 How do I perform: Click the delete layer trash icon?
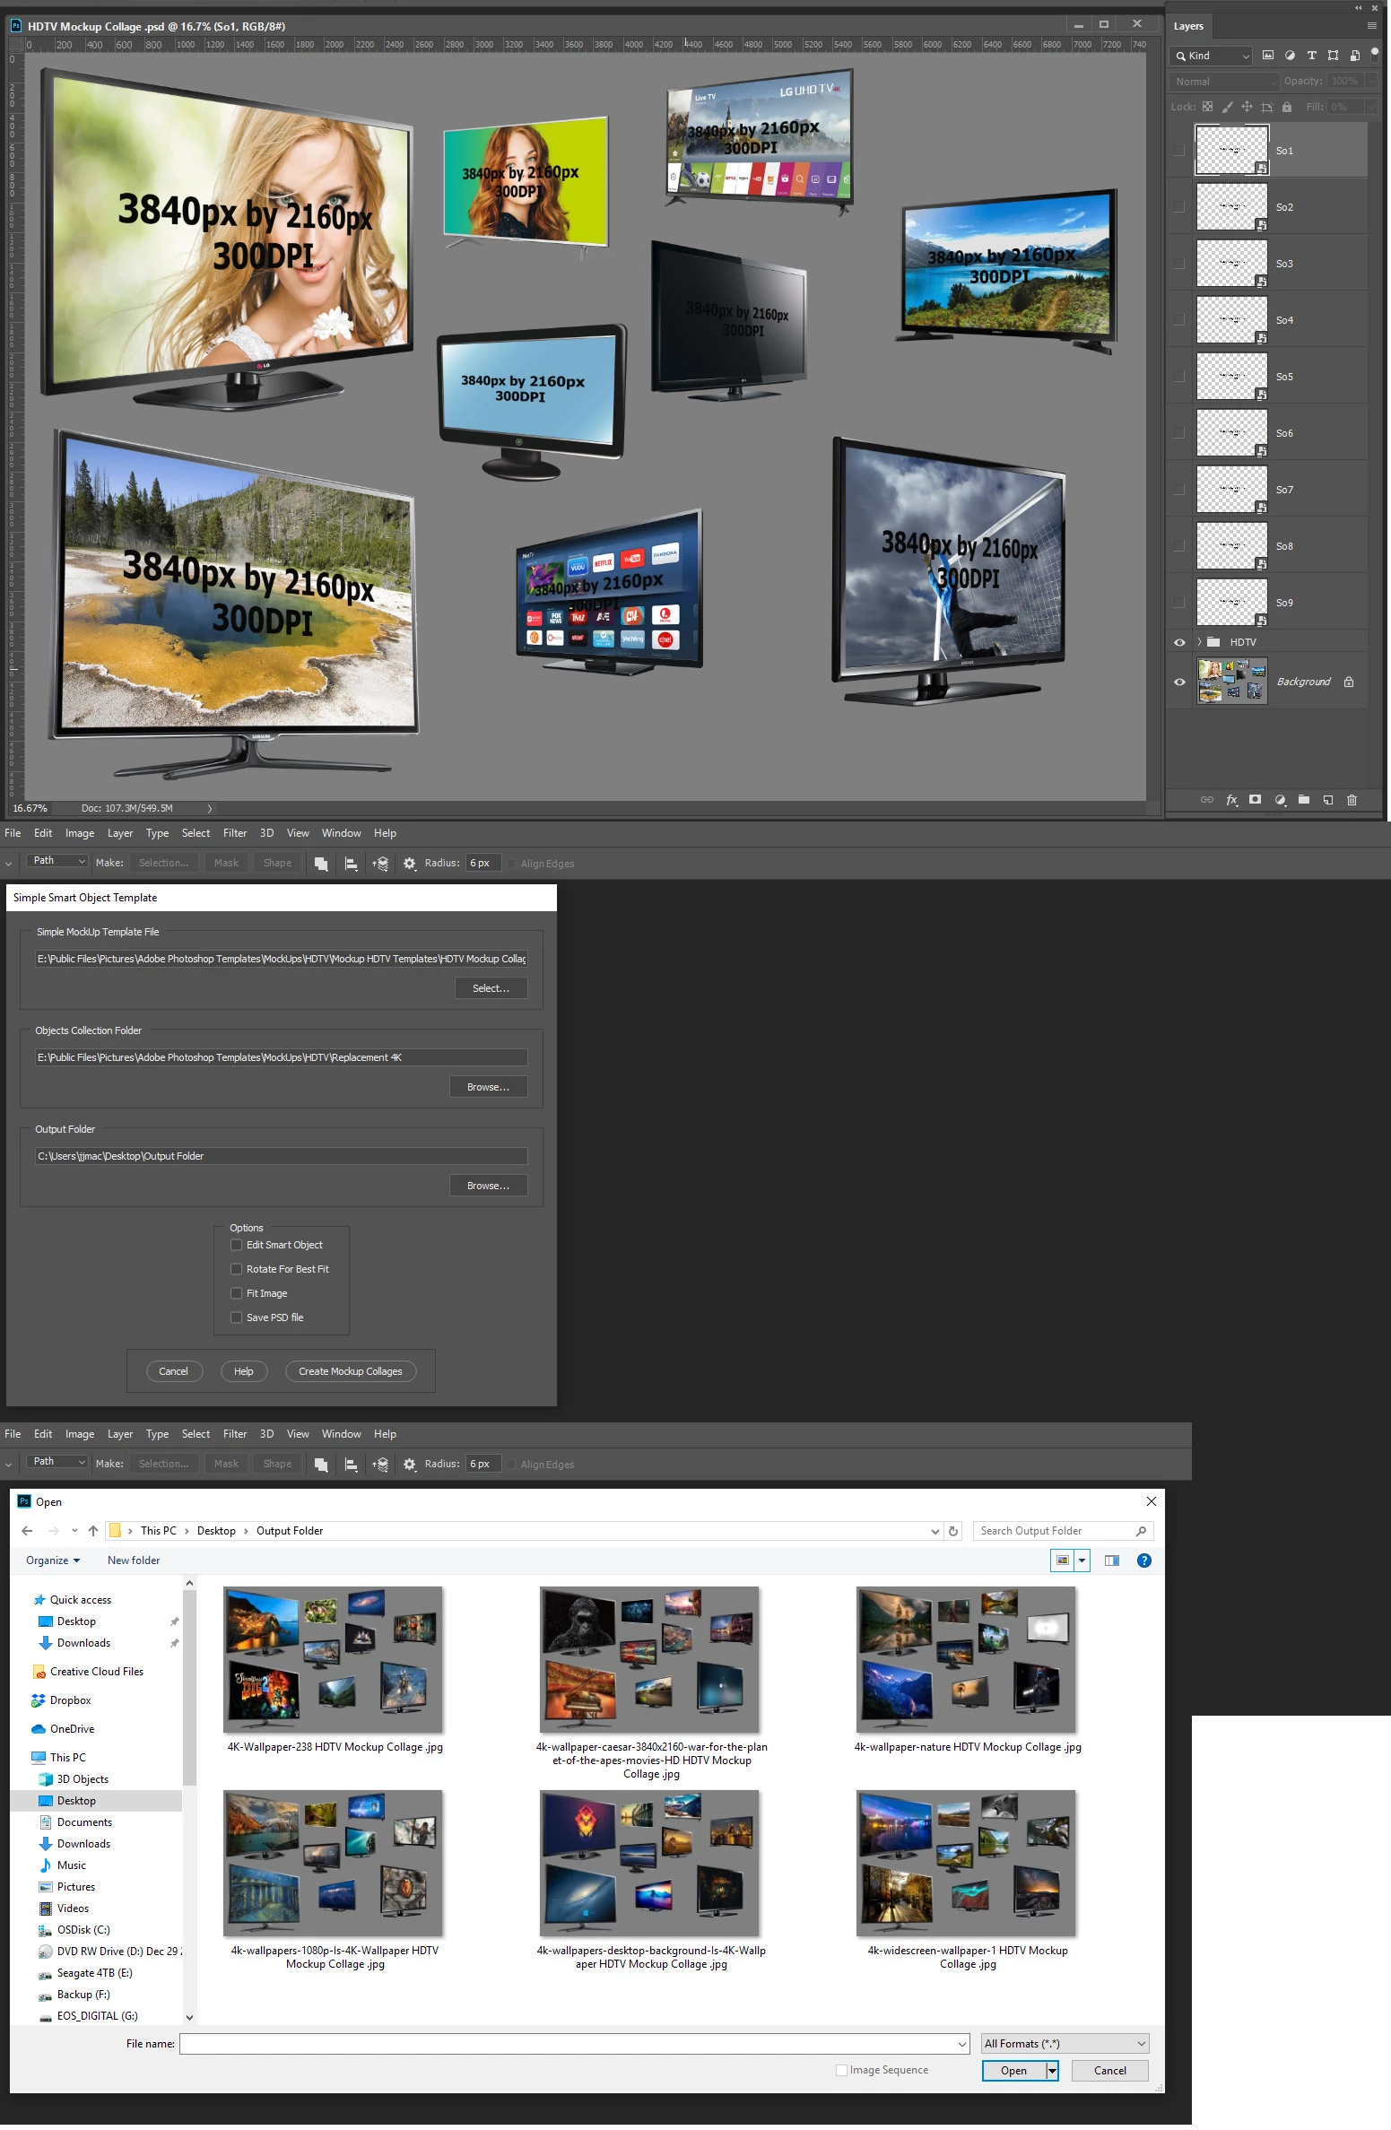(x=1352, y=800)
